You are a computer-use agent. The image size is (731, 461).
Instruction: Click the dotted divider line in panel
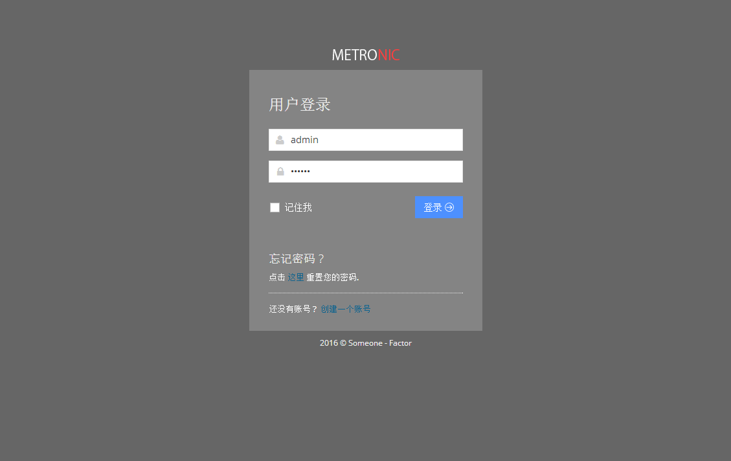[x=365, y=293]
